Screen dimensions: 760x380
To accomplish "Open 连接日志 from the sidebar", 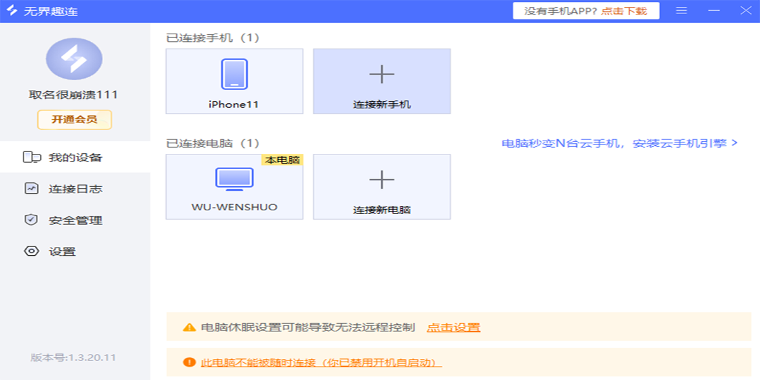I will point(60,188).
